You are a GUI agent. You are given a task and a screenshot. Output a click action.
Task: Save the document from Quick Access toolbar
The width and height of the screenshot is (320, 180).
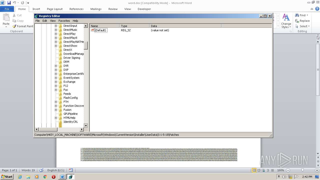pos(9,3)
